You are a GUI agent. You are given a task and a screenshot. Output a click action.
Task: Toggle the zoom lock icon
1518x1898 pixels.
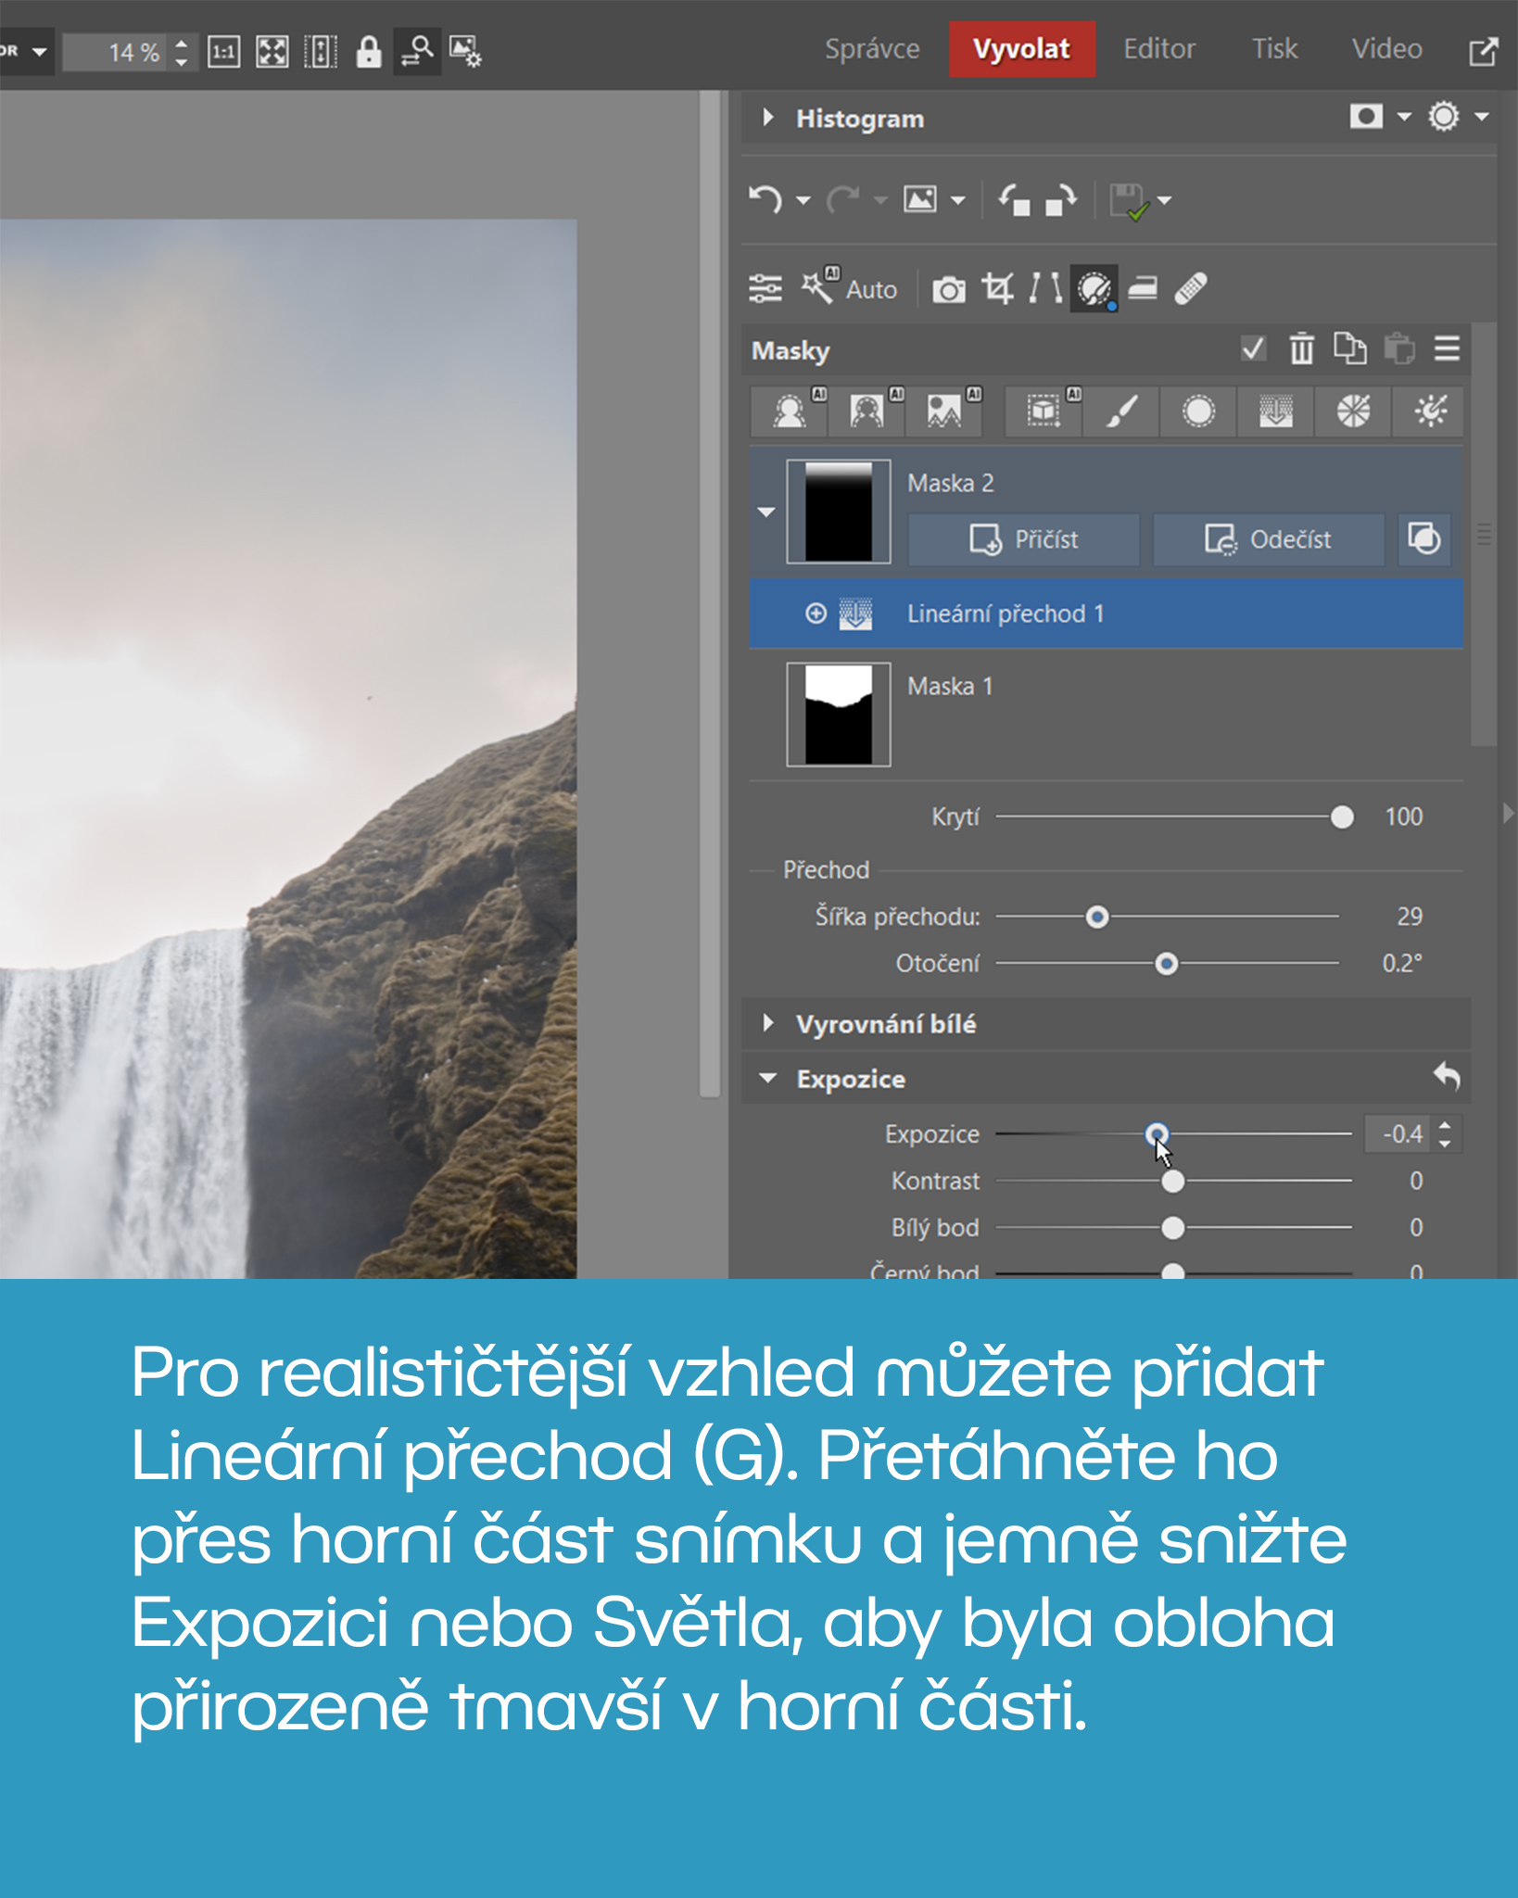(x=368, y=51)
